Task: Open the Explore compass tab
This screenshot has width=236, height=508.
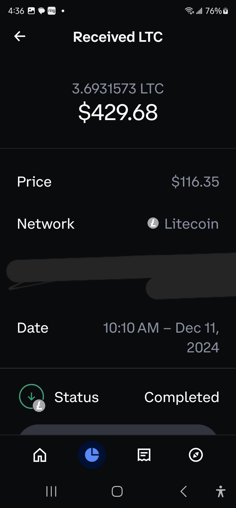Action: point(196,455)
